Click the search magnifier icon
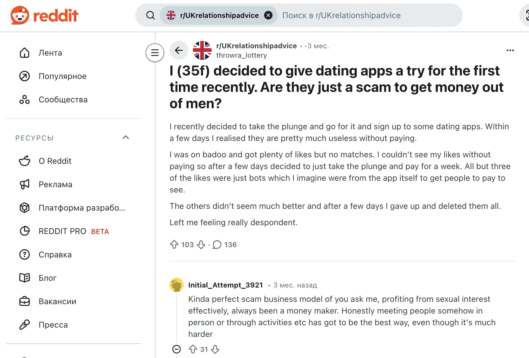Screen dimensions: 529x358 pos(151,15)
